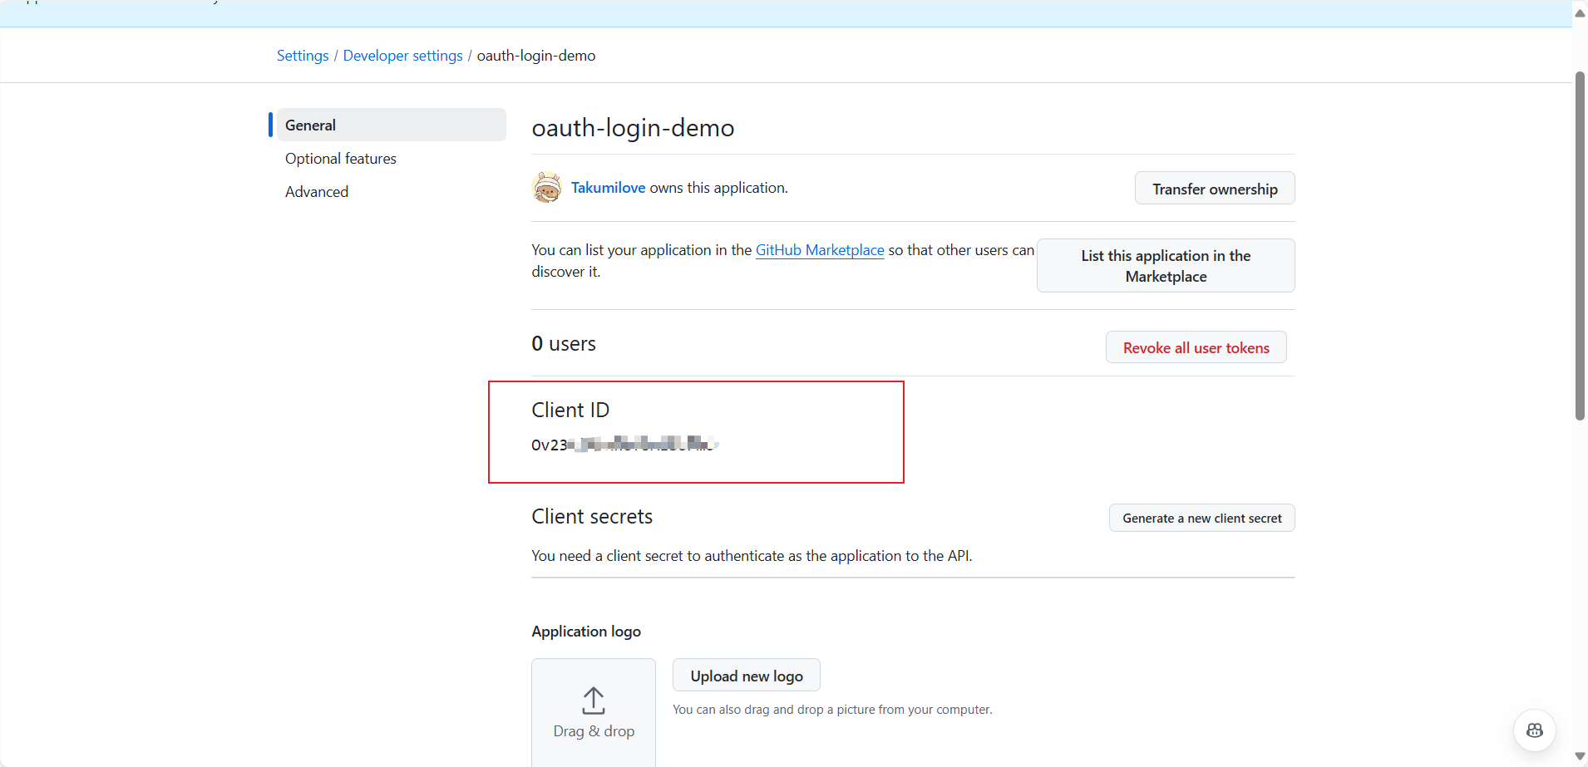Click the Drag & drop logo area
Viewport: 1588px width, 767px height.
tap(594, 713)
